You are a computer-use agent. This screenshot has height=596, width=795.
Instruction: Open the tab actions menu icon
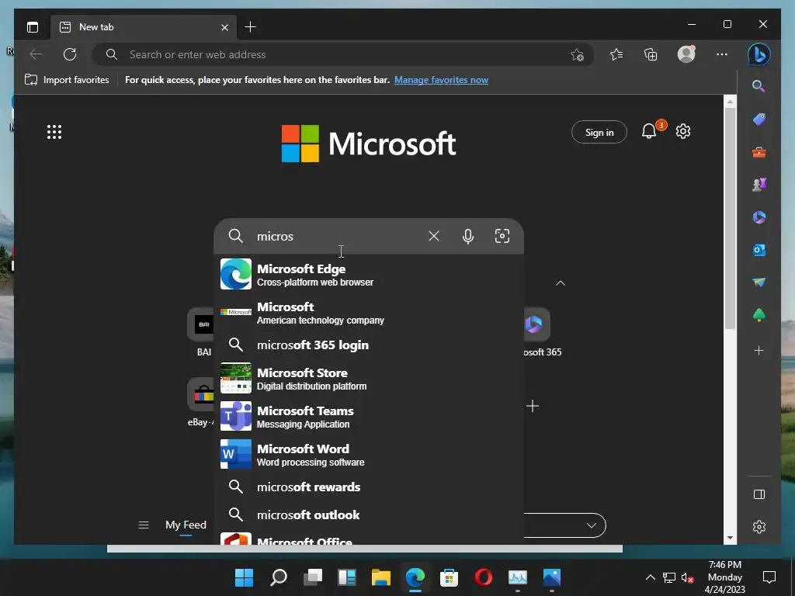click(x=33, y=27)
